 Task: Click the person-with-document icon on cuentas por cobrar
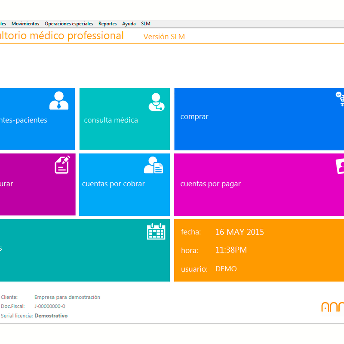[x=154, y=165]
